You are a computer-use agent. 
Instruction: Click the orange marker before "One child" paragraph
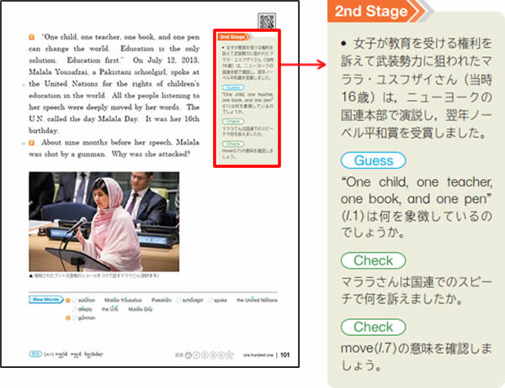pos(32,37)
